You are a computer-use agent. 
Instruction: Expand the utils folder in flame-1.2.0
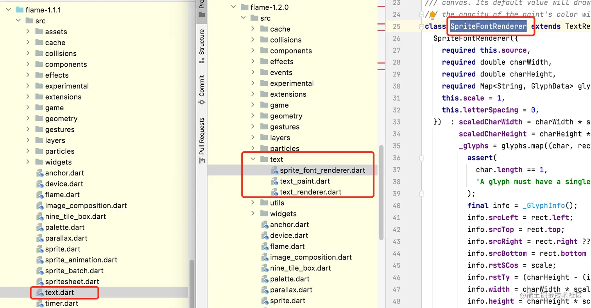tap(253, 203)
